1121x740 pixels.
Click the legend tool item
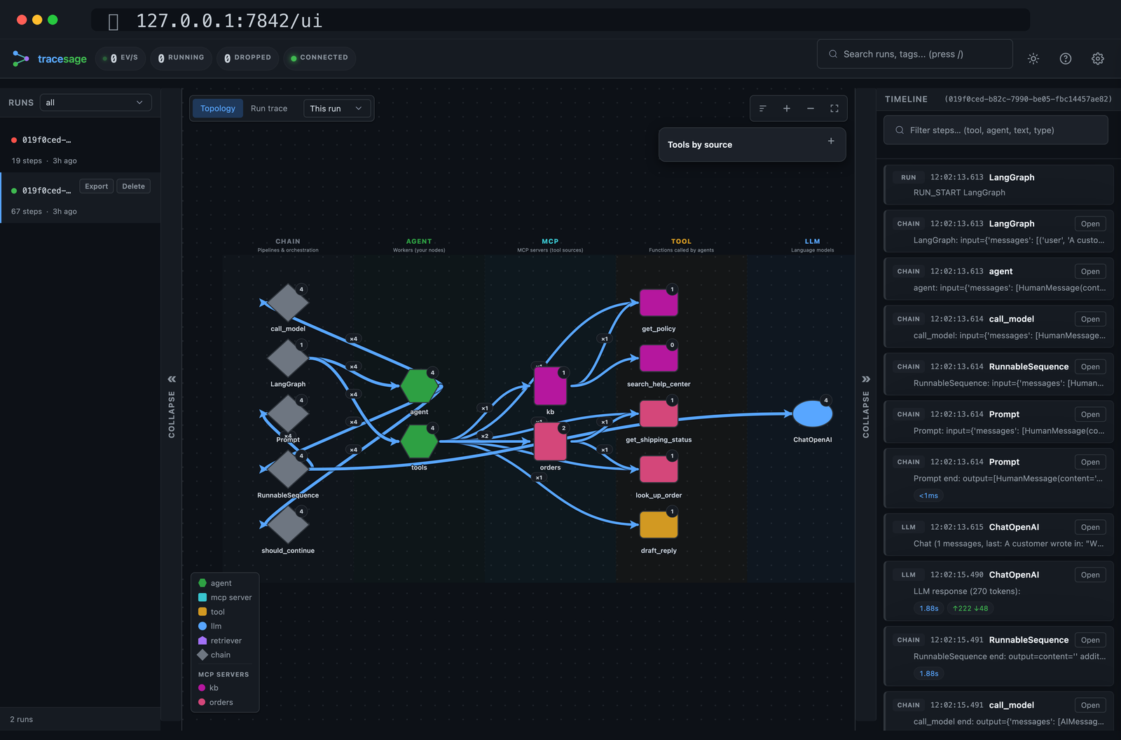pos(212,612)
